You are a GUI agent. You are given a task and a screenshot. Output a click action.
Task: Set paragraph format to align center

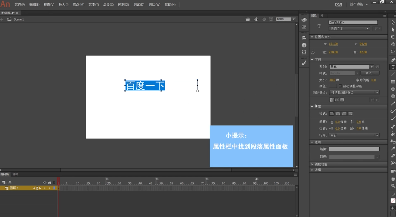click(x=338, y=114)
